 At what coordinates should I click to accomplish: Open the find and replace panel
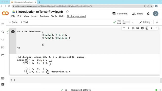[x=3, y=32]
